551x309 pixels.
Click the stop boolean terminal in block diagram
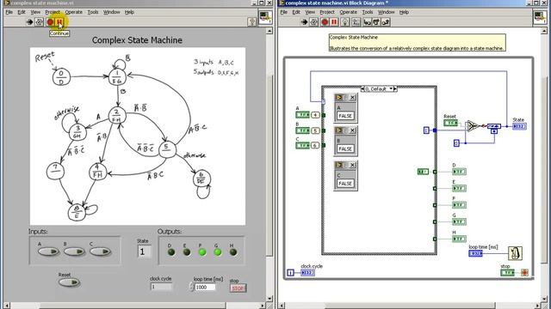click(507, 273)
